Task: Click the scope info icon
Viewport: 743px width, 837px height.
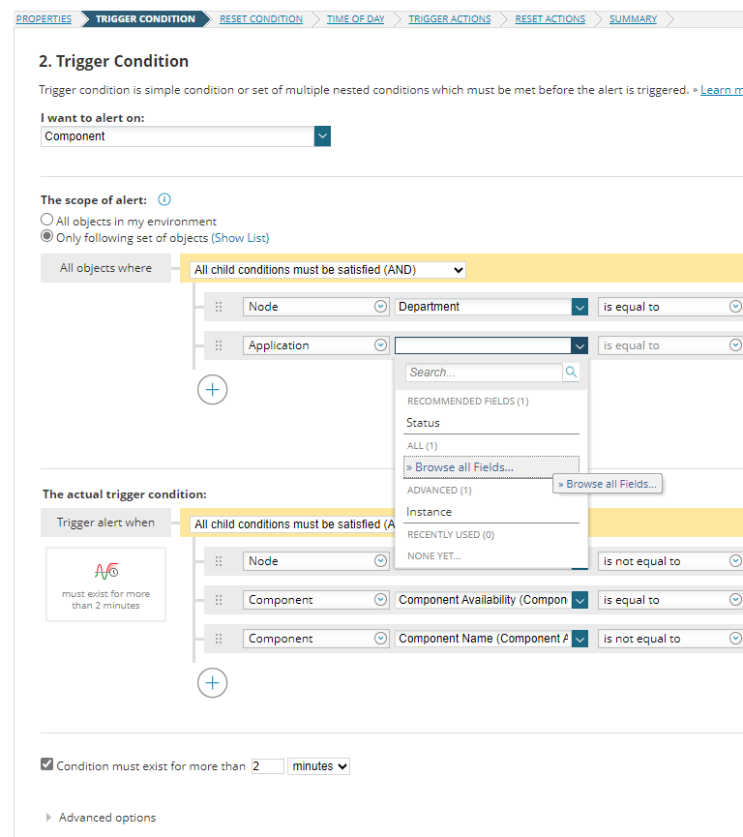Action: click(x=164, y=200)
